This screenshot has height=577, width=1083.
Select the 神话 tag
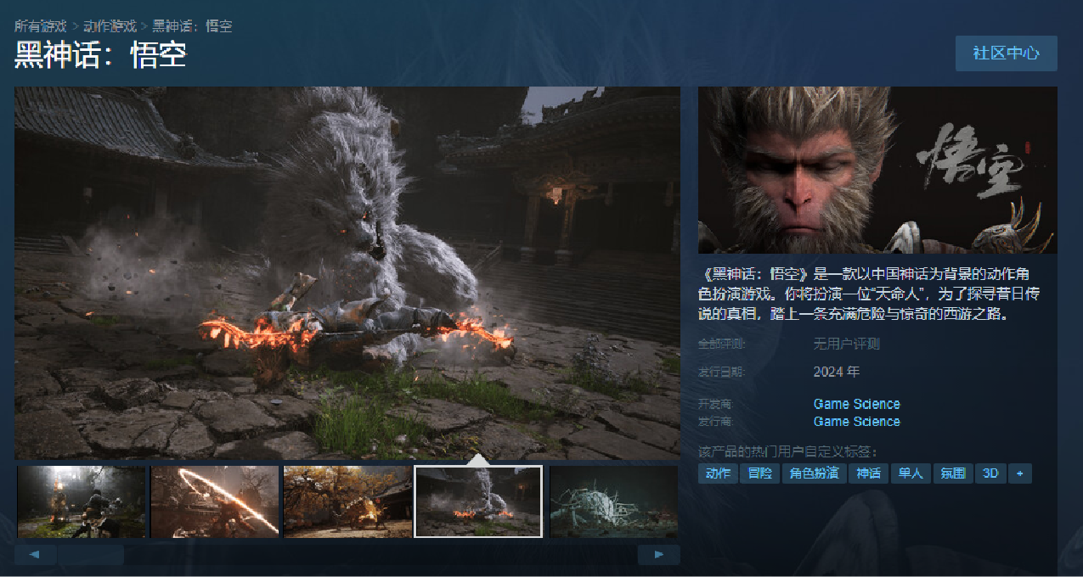(x=867, y=473)
